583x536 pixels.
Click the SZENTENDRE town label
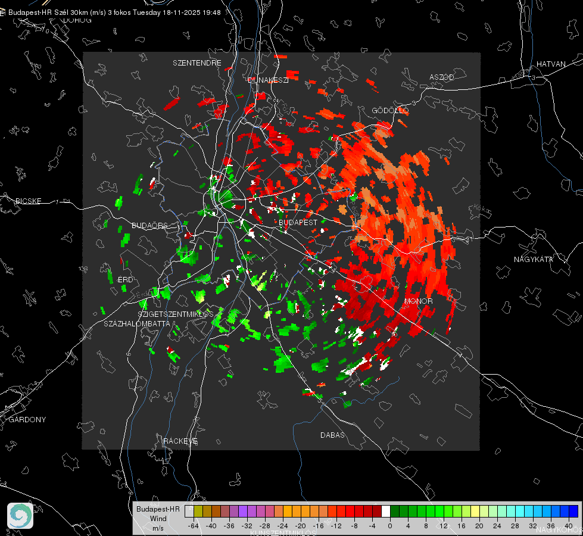tap(197, 63)
